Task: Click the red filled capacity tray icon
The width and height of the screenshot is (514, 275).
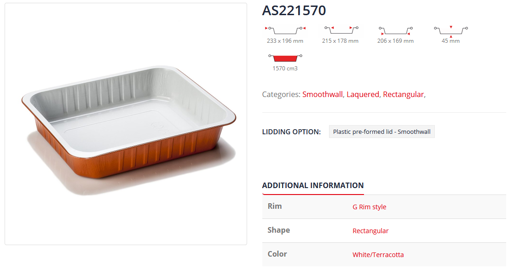Action: tap(285, 57)
